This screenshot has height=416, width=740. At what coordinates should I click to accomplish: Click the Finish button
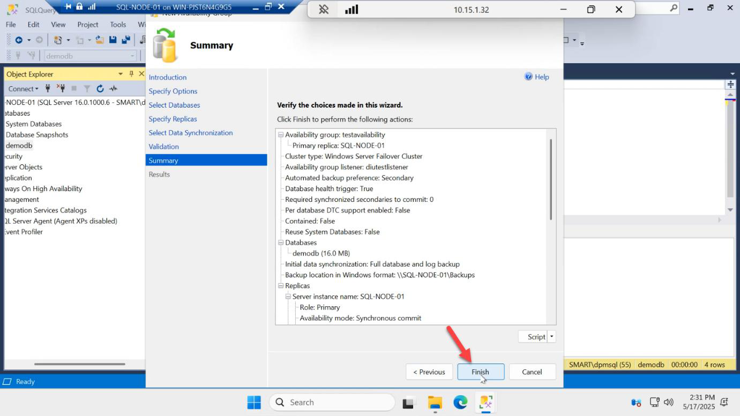click(481, 372)
